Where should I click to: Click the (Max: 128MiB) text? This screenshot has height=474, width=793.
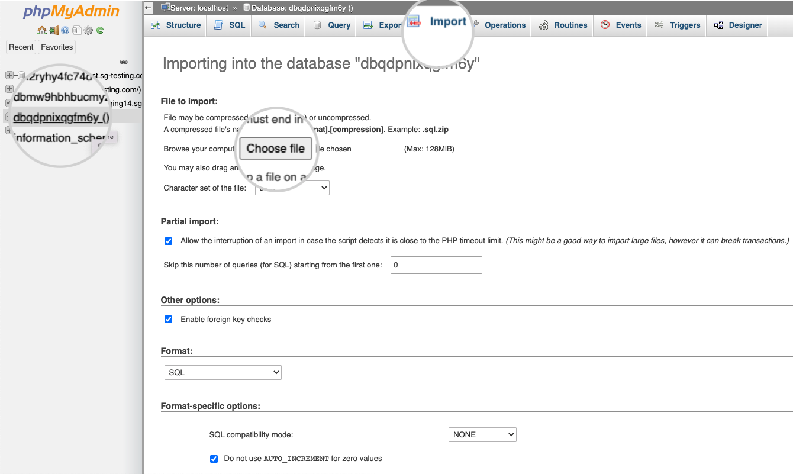429,149
